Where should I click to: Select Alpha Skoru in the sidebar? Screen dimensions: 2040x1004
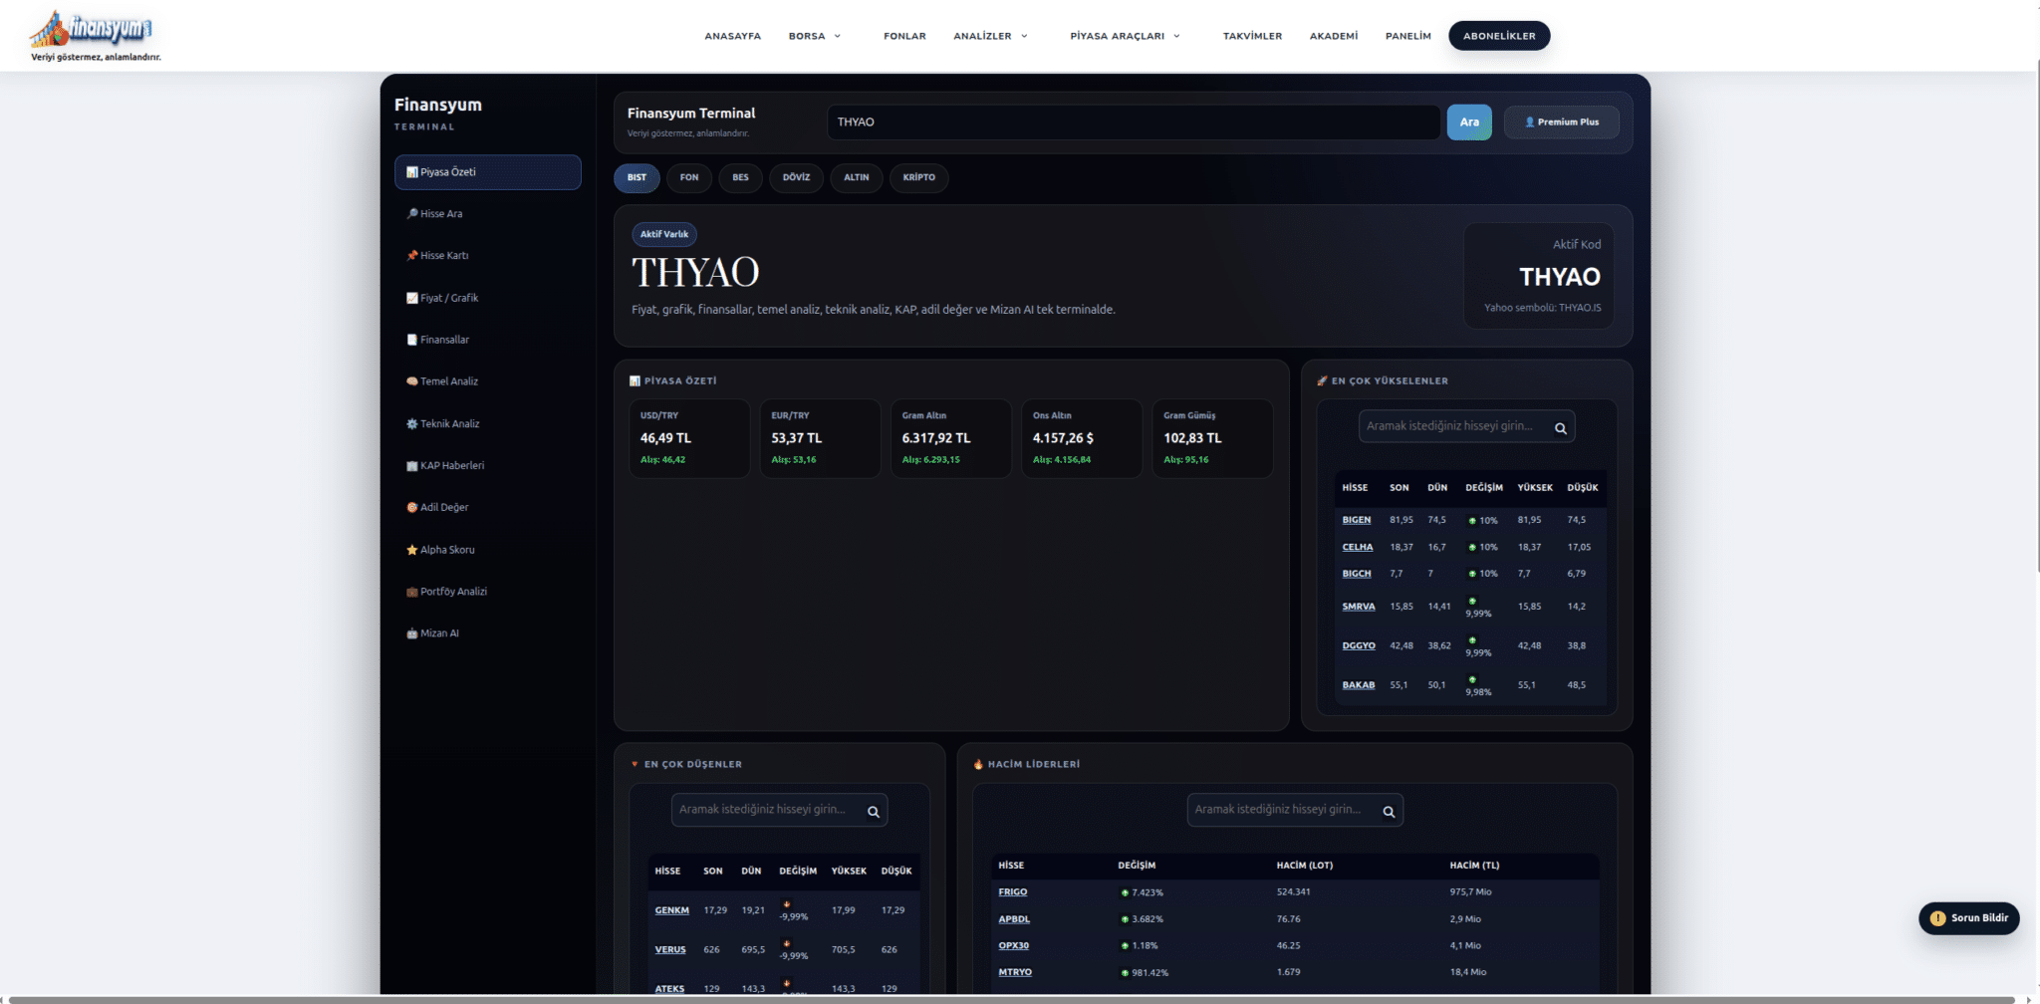(x=487, y=550)
